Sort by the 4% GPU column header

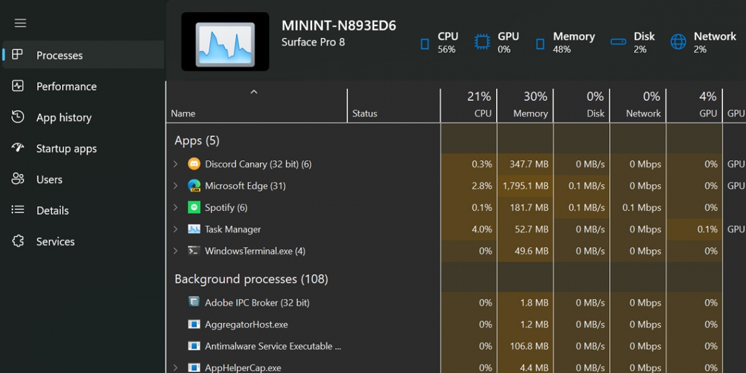694,105
